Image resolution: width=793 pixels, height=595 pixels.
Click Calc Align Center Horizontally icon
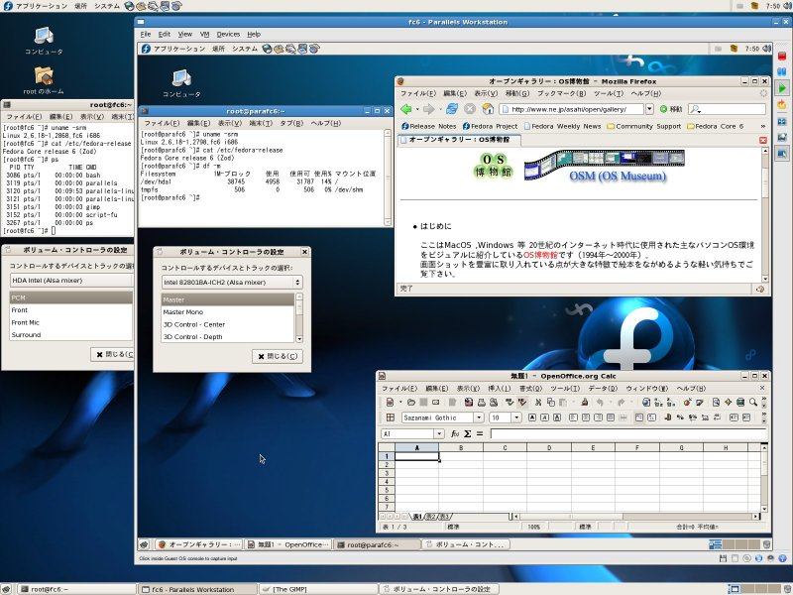click(x=586, y=417)
